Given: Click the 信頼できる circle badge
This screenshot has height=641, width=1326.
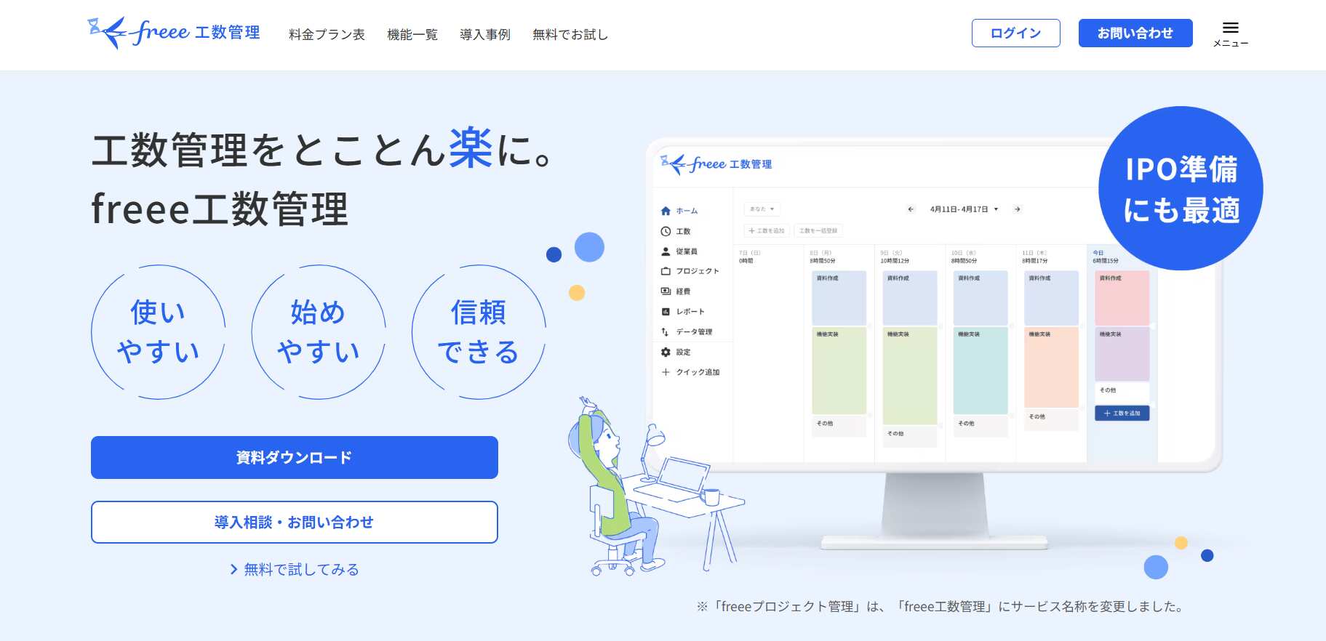Looking at the screenshot, I should [x=478, y=331].
